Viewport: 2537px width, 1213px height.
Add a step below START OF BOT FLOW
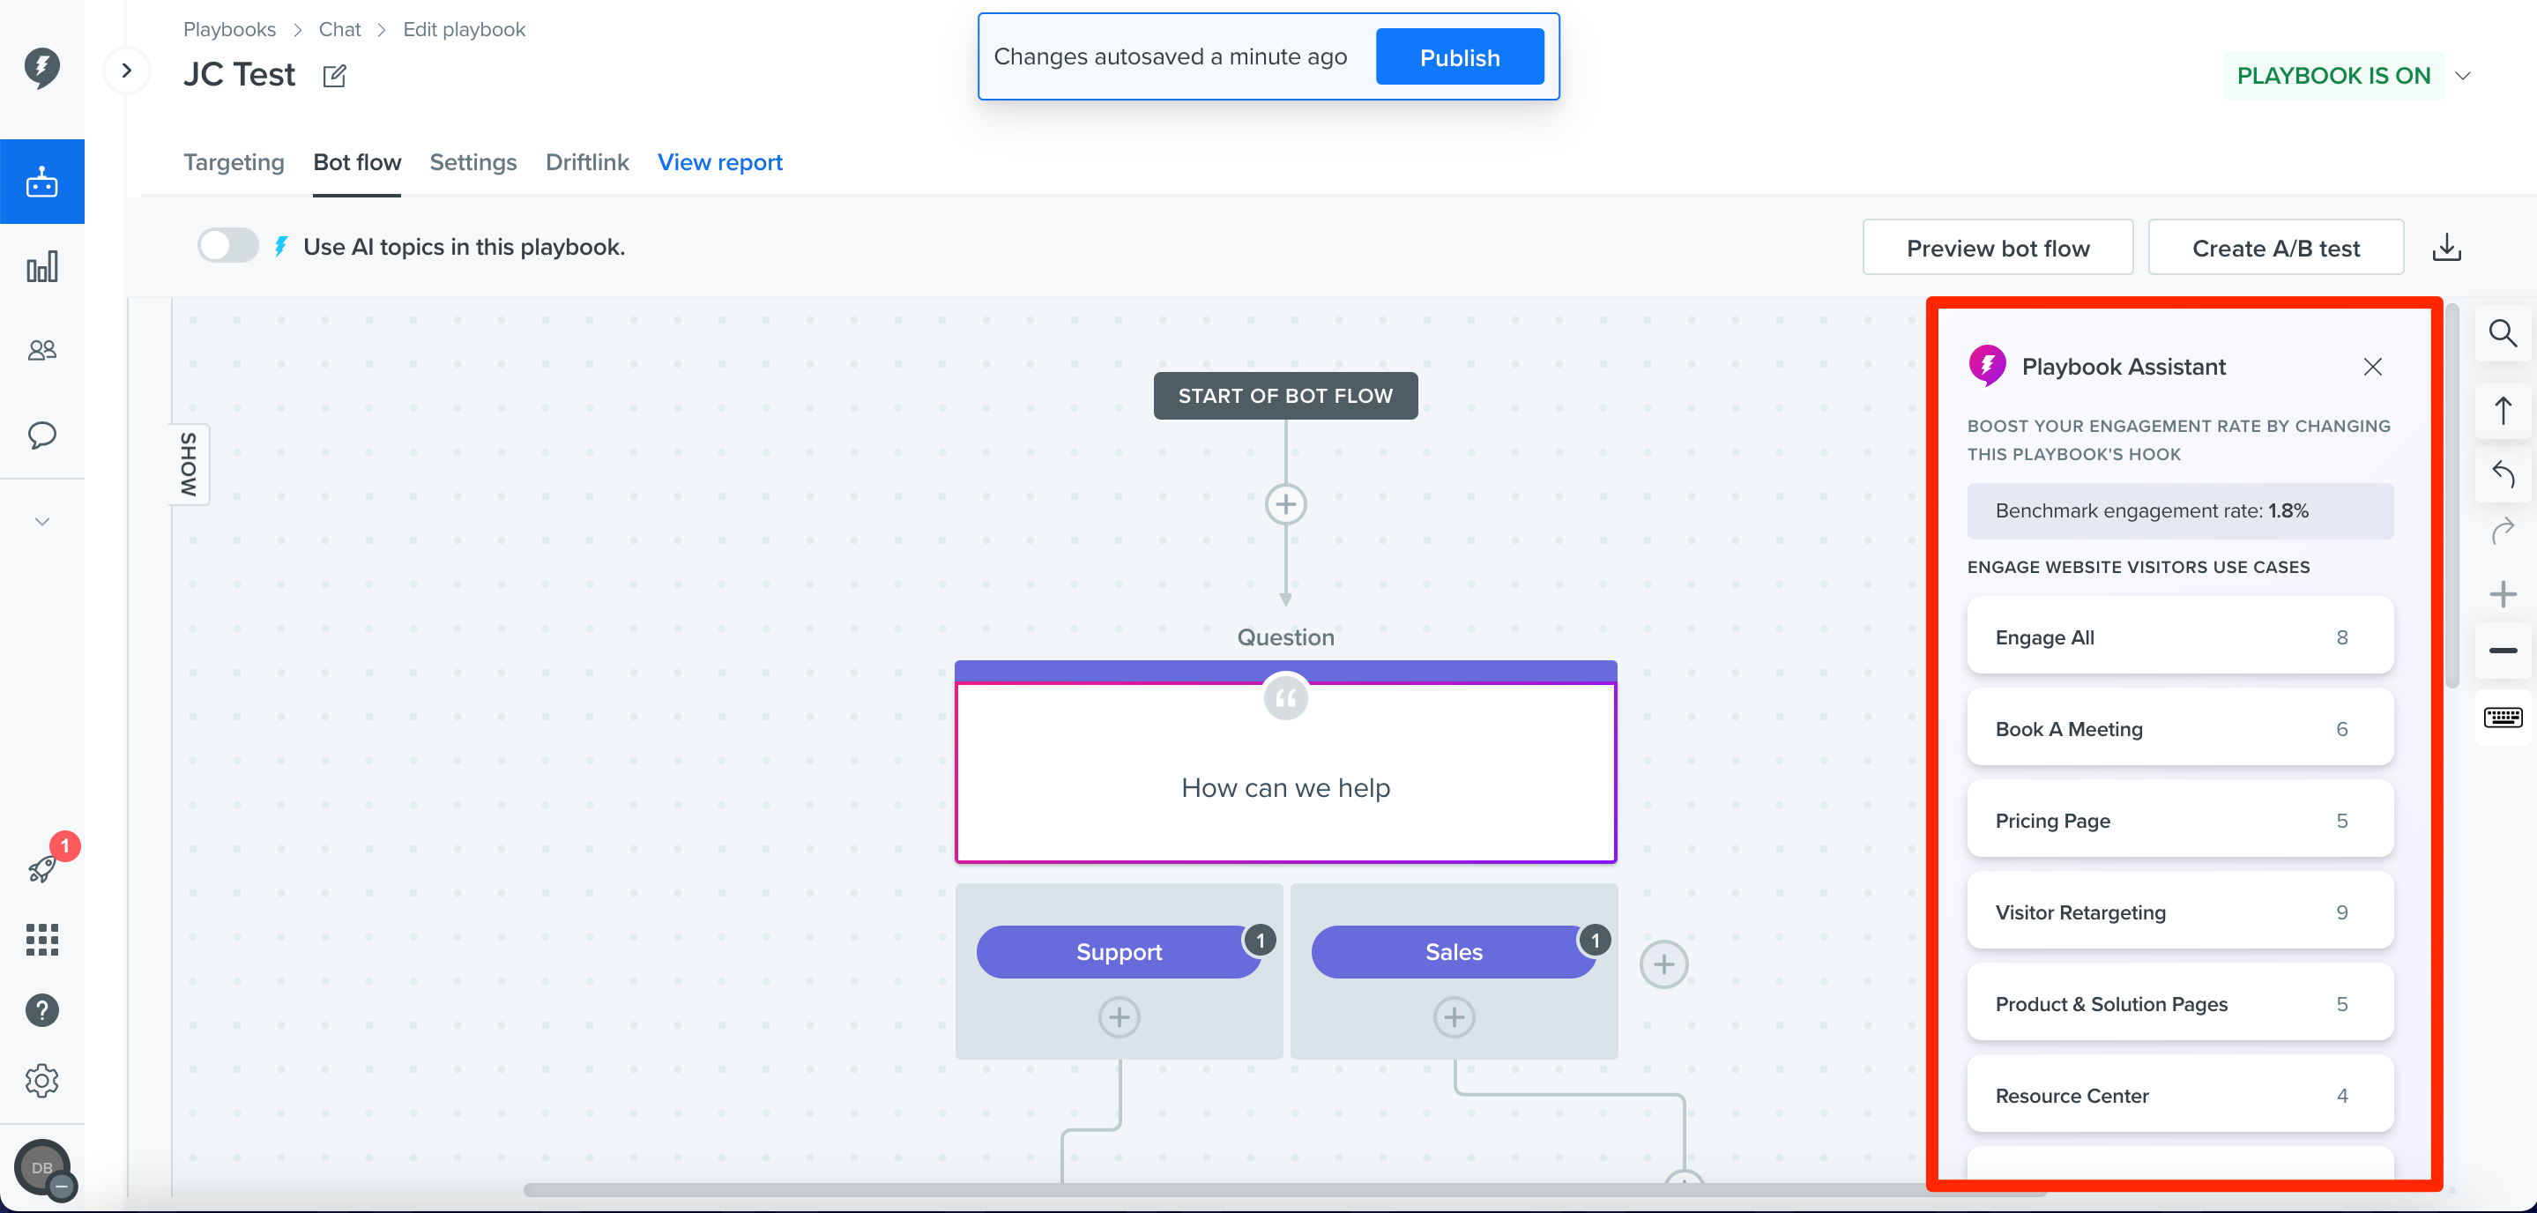pyautogui.click(x=1285, y=504)
